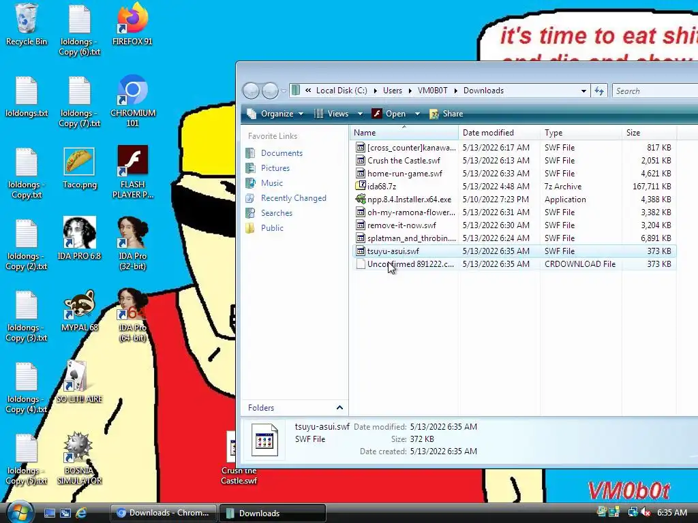The image size is (698, 523).
Task: Select npp.8.4.Installer.x64.exe file
Action: tap(514, 200)
